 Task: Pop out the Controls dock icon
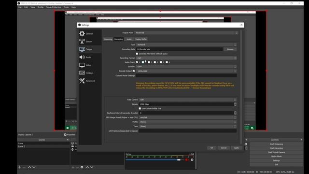pyautogui.click(x=301, y=140)
